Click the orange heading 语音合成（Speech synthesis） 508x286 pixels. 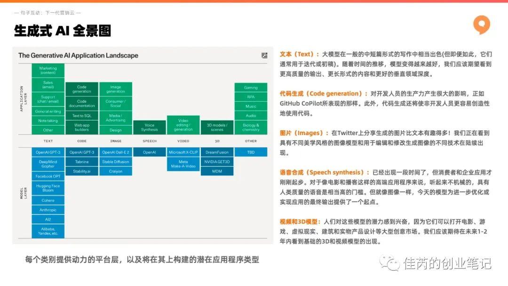click(325, 173)
